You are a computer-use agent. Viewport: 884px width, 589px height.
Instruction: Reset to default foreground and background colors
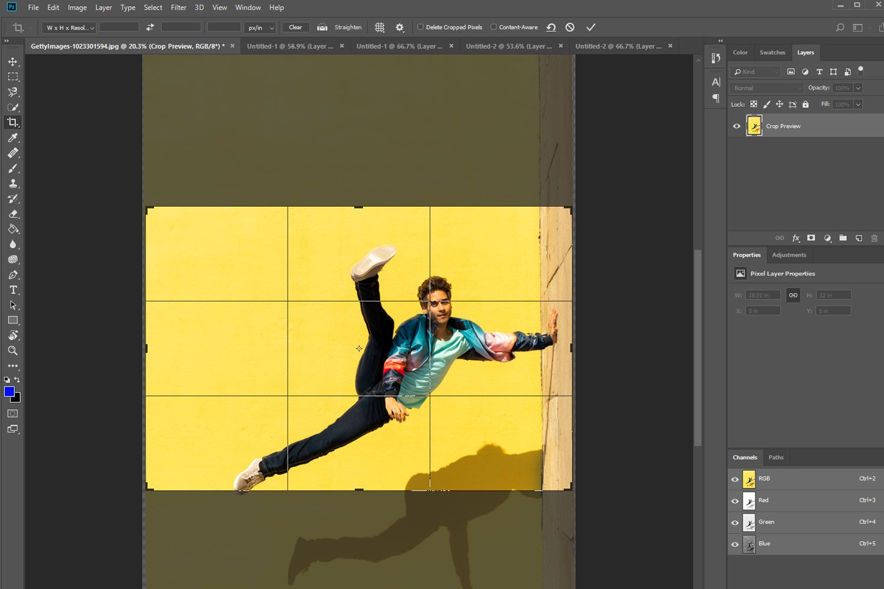[x=7, y=380]
